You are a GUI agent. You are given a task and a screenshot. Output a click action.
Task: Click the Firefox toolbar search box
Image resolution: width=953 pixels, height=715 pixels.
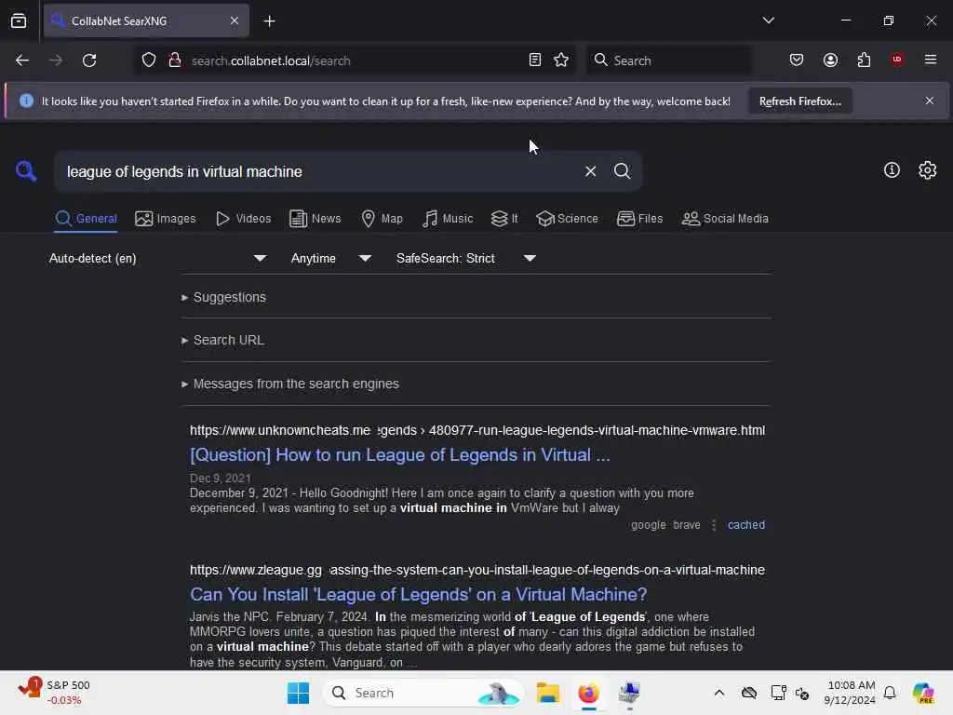click(668, 61)
